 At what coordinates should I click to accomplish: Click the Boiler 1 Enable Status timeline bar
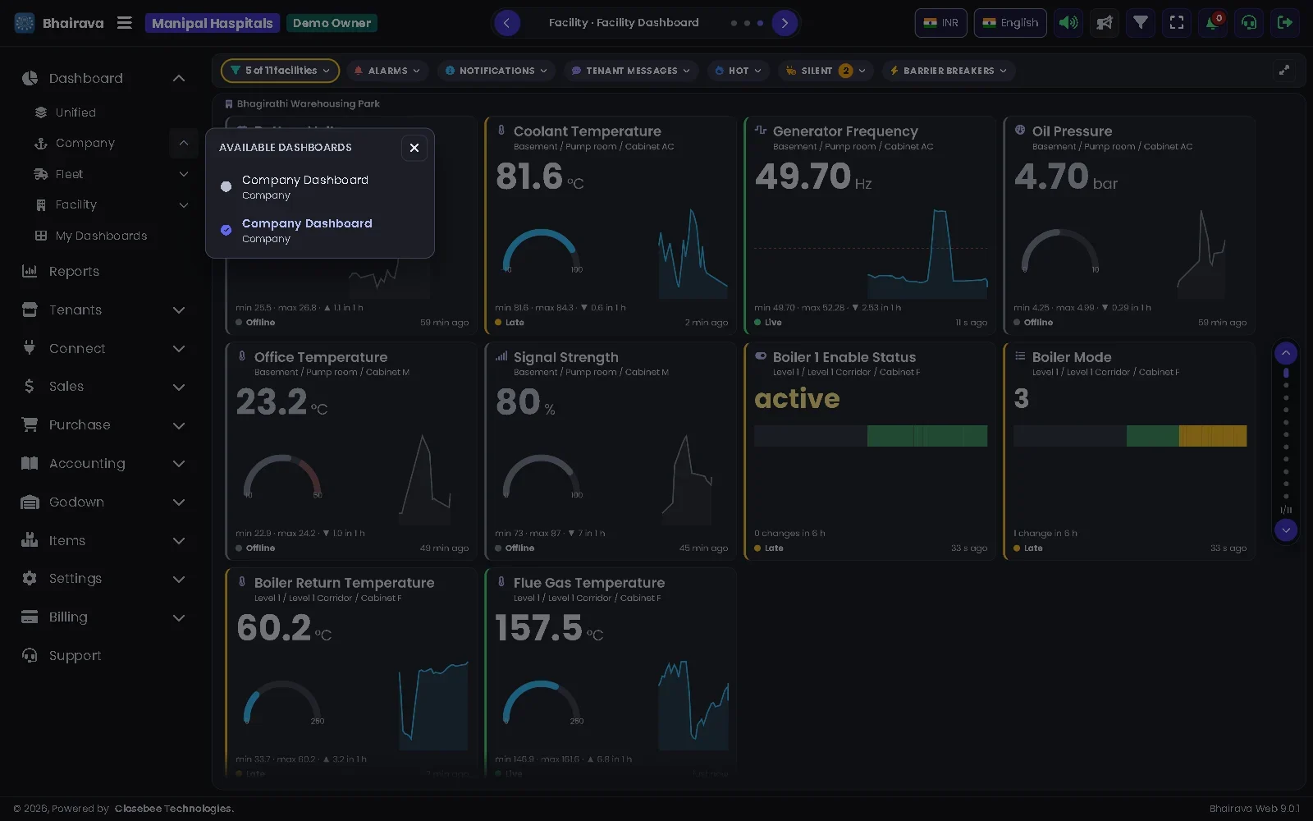(871, 436)
